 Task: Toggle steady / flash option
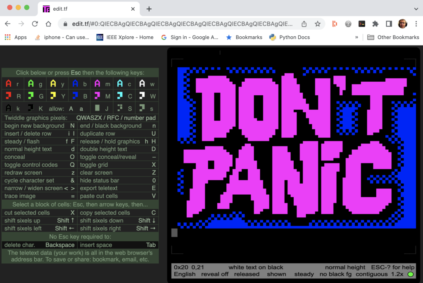[x=40, y=141]
